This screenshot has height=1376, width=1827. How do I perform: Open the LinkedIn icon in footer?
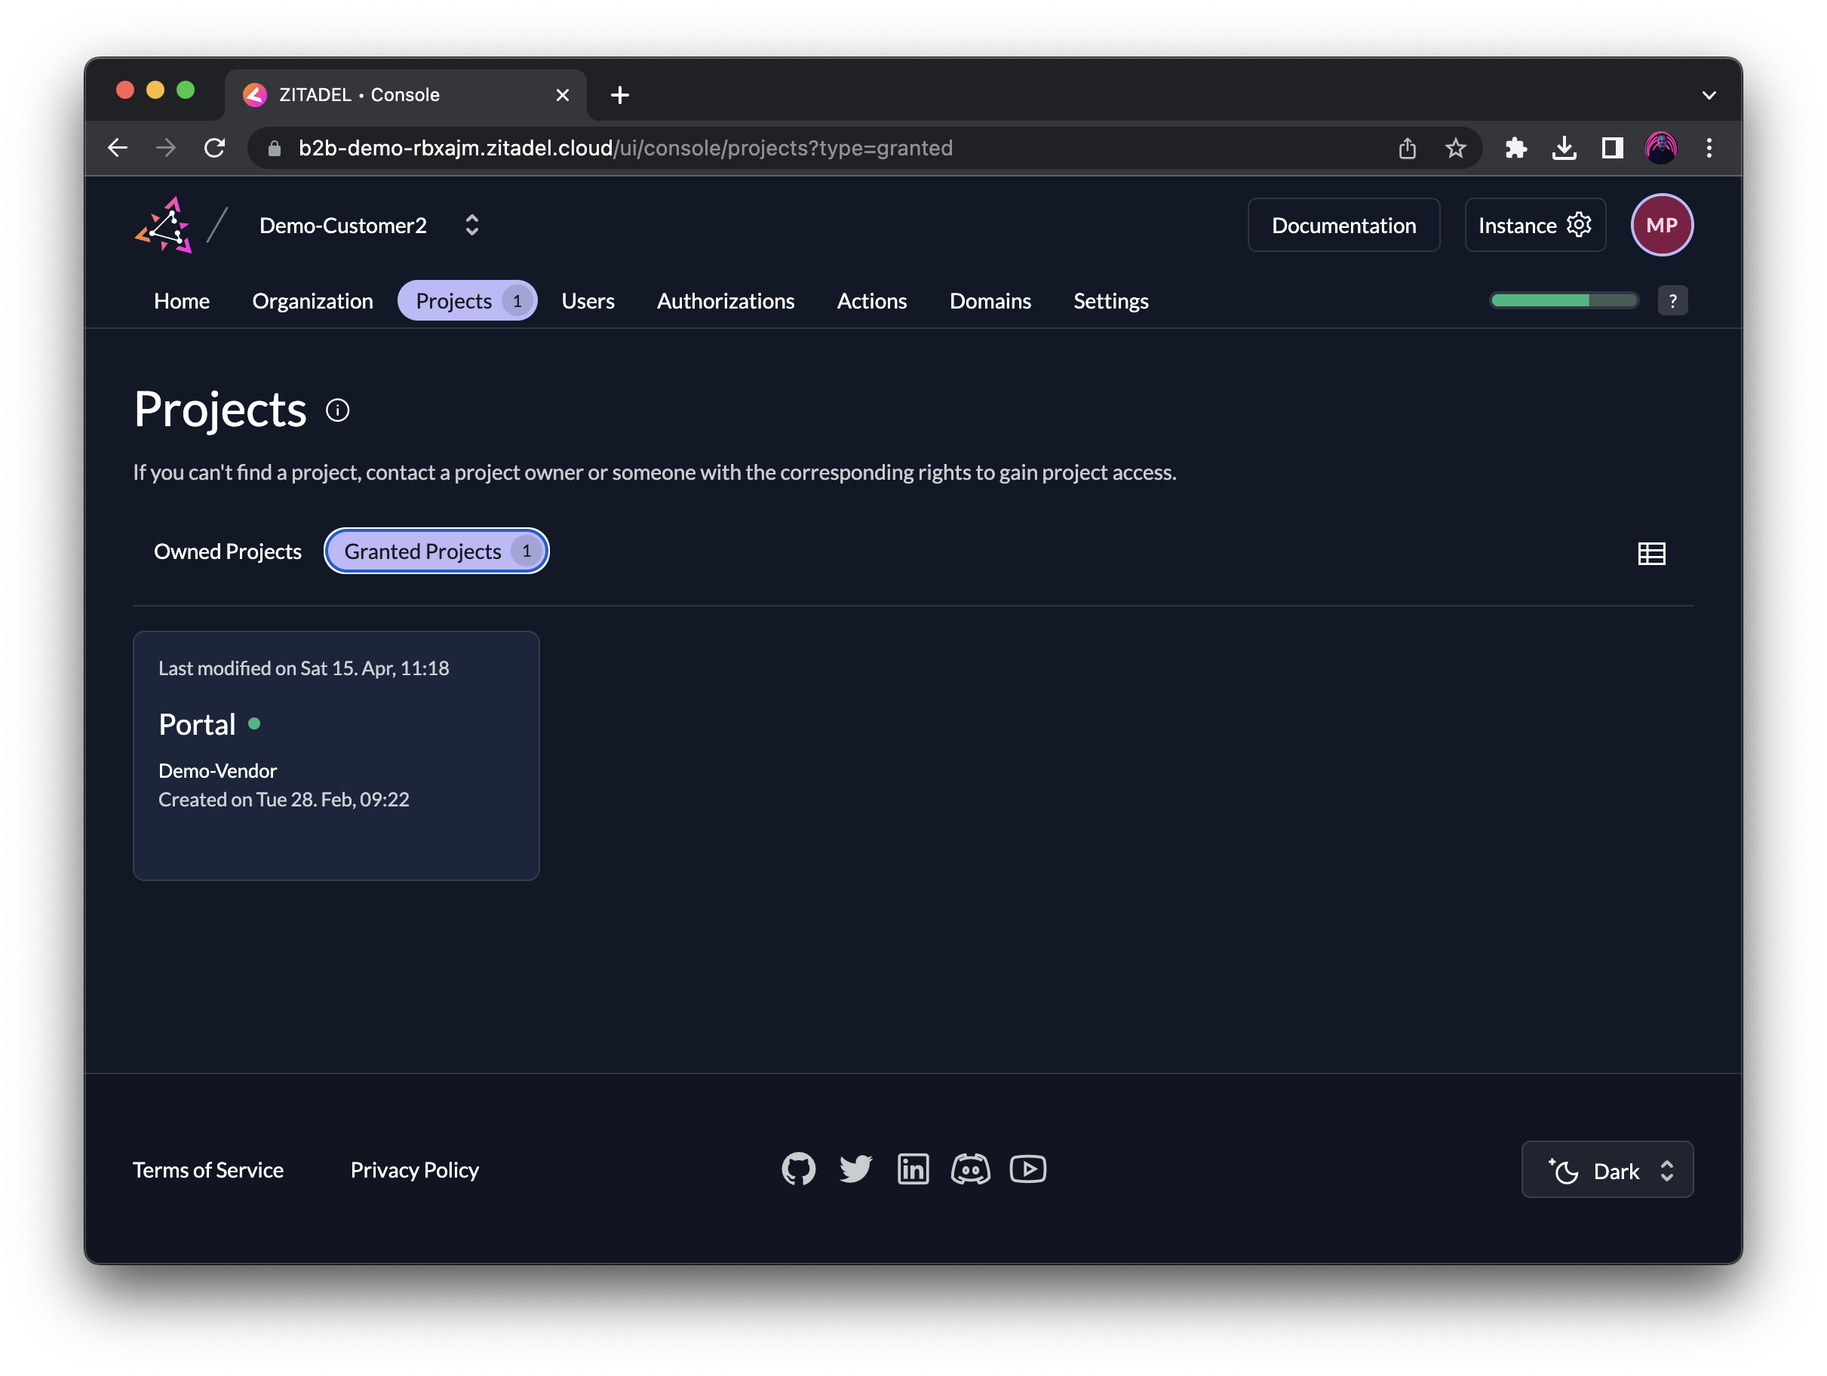coord(913,1169)
